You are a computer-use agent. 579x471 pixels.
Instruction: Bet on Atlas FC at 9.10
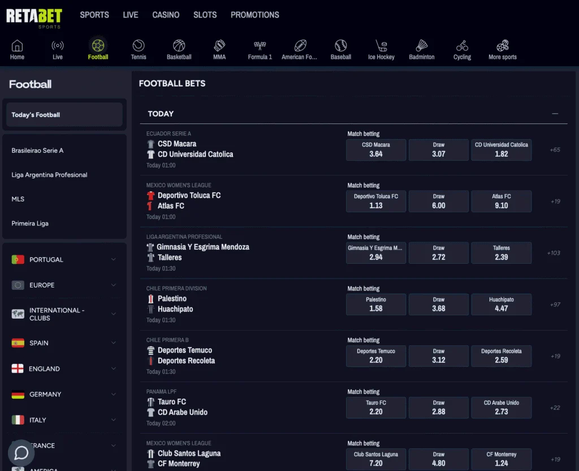click(501, 201)
